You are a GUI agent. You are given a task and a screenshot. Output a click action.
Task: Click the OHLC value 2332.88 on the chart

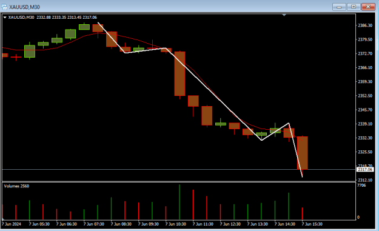coord(44,18)
